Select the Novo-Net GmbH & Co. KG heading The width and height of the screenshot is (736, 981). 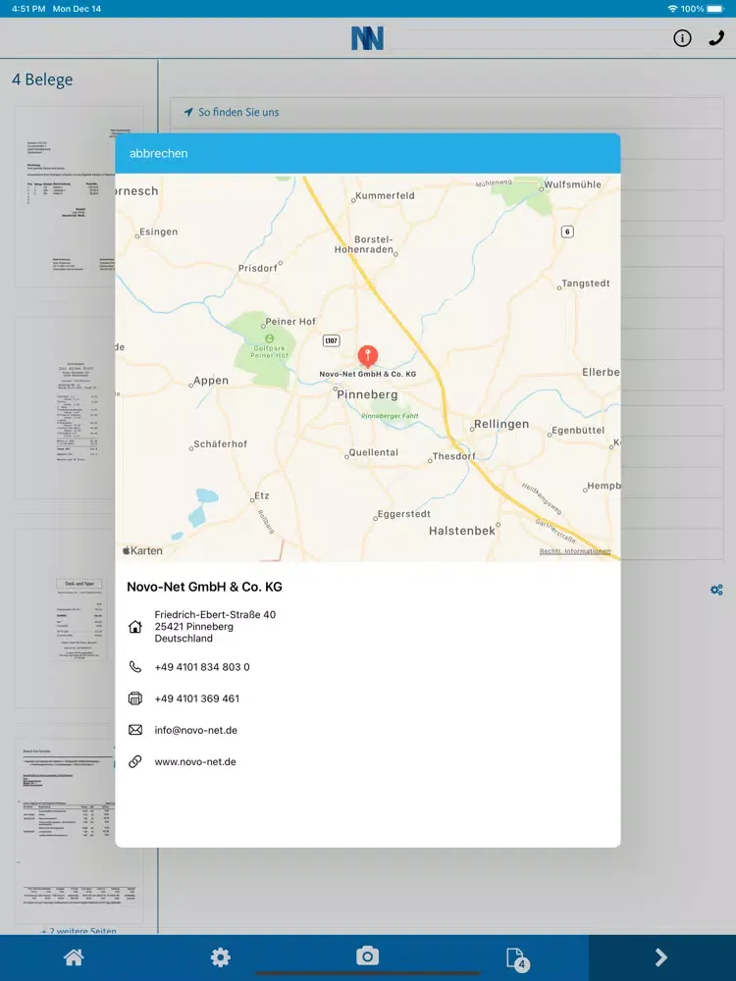(205, 587)
